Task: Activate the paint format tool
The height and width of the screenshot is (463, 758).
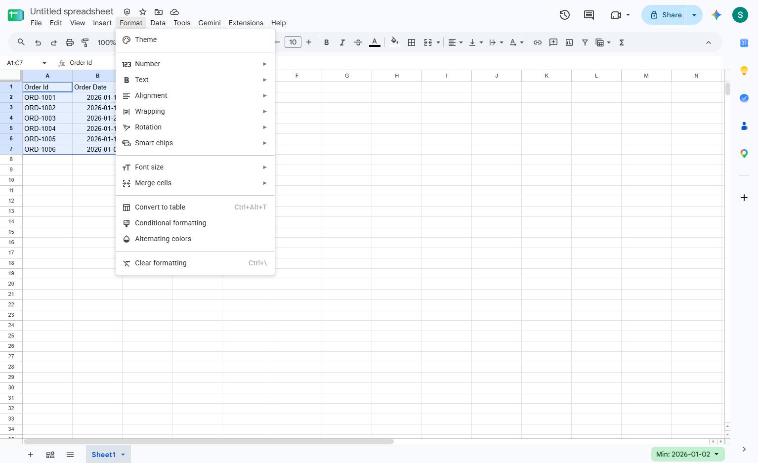Action: point(85,42)
